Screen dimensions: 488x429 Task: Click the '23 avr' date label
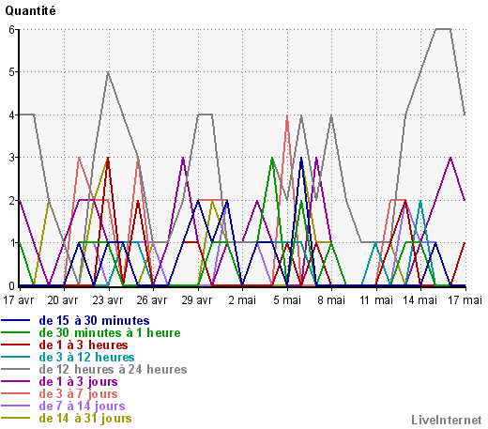(x=108, y=300)
